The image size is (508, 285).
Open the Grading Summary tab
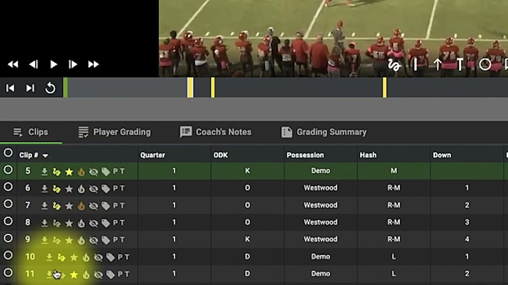point(324,132)
